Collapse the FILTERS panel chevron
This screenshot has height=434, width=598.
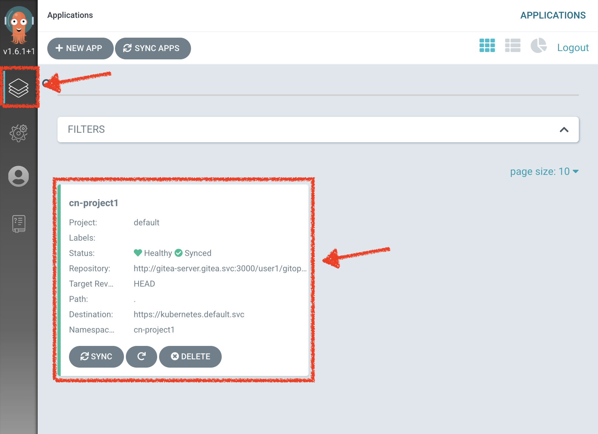pos(564,130)
